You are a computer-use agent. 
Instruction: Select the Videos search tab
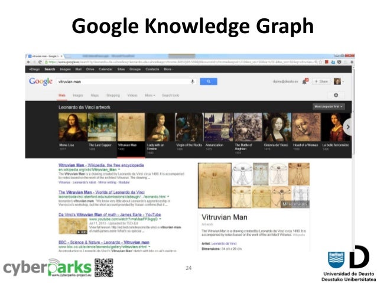pyautogui.click(x=132, y=96)
